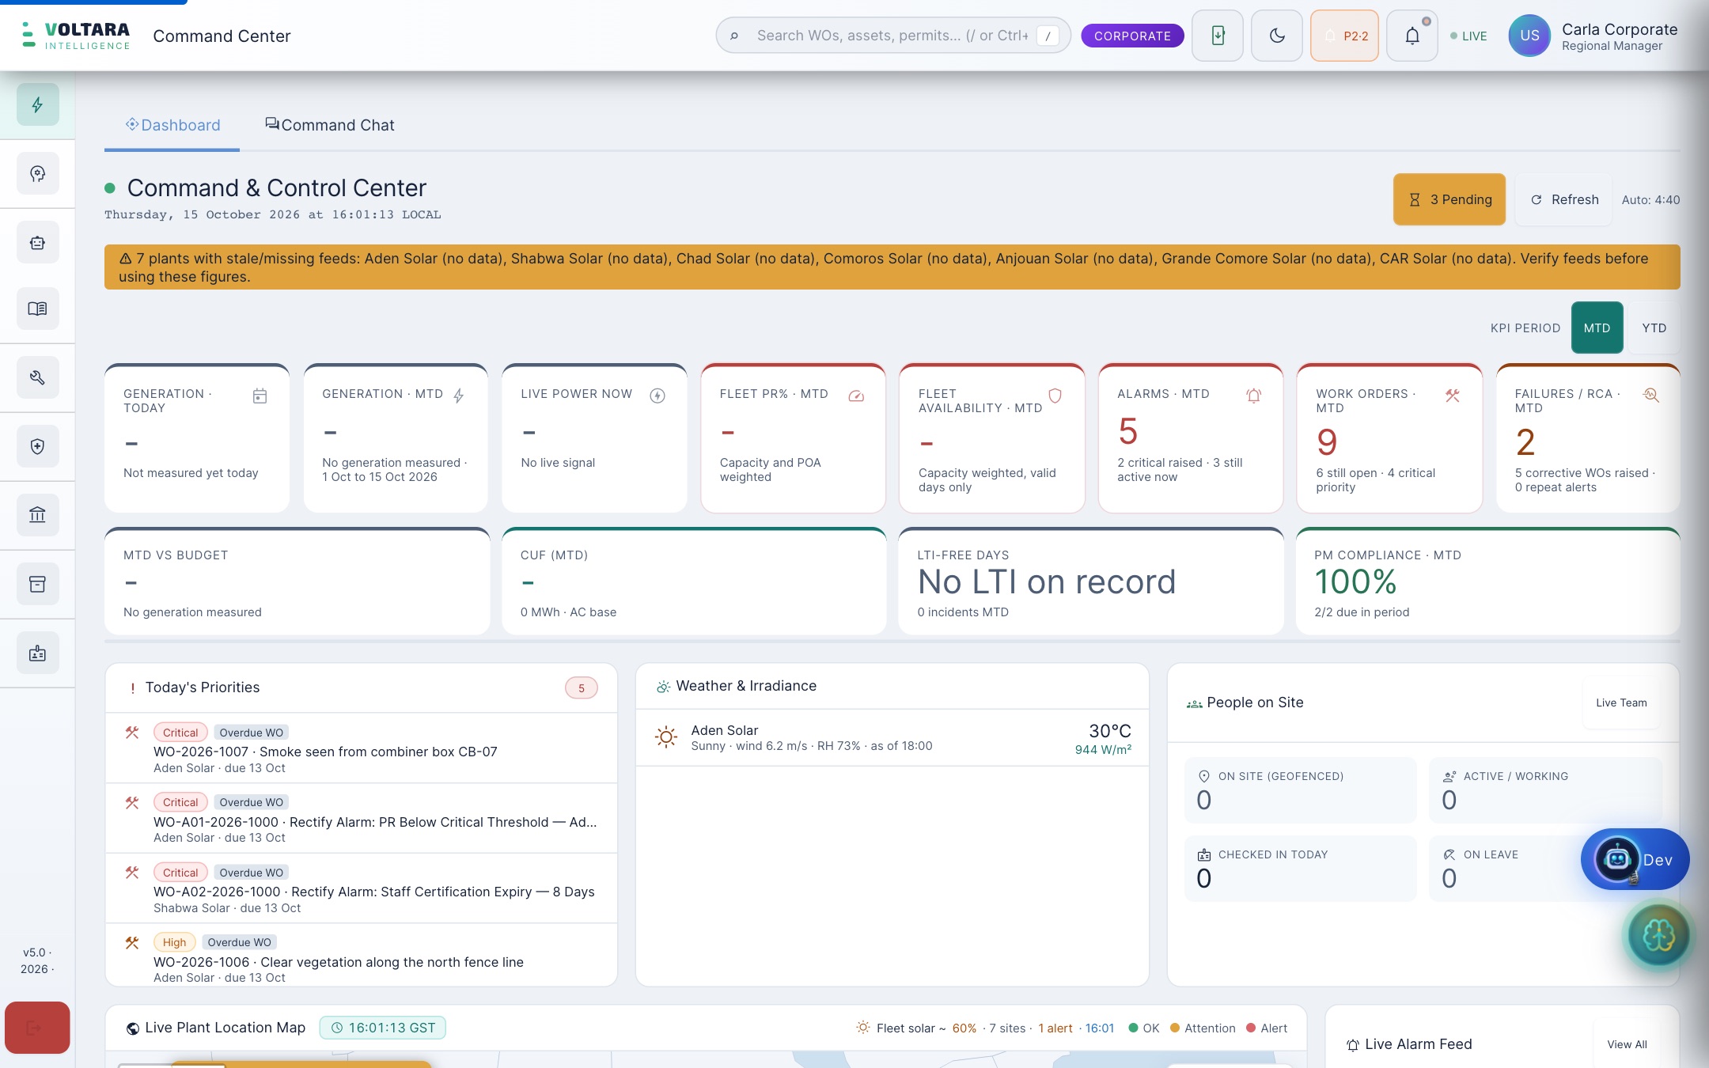The image size is (1709, 1068).
Task: Click the Voltara Intelligence logo
Action: click(x=77, y=36)
